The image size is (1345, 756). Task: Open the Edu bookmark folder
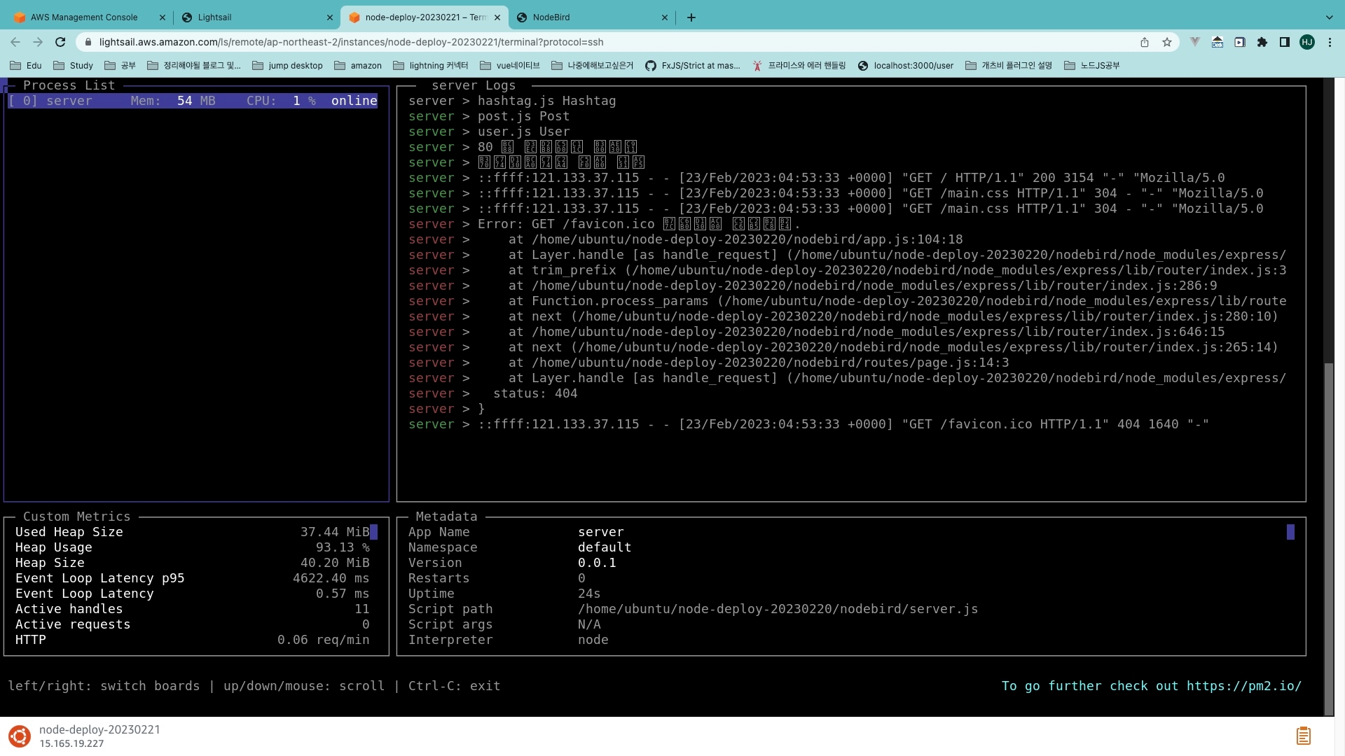26,65
